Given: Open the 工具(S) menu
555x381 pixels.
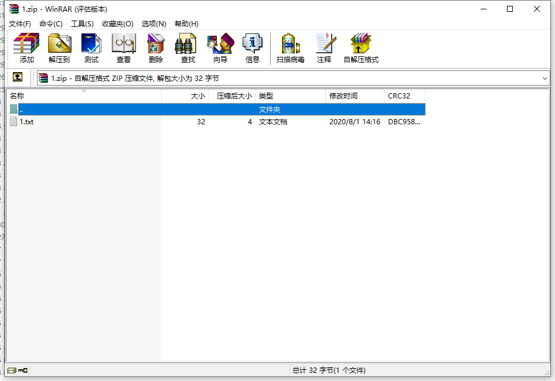Looking at the screenshot, I should pyautogui.click(x=82, y=23).
